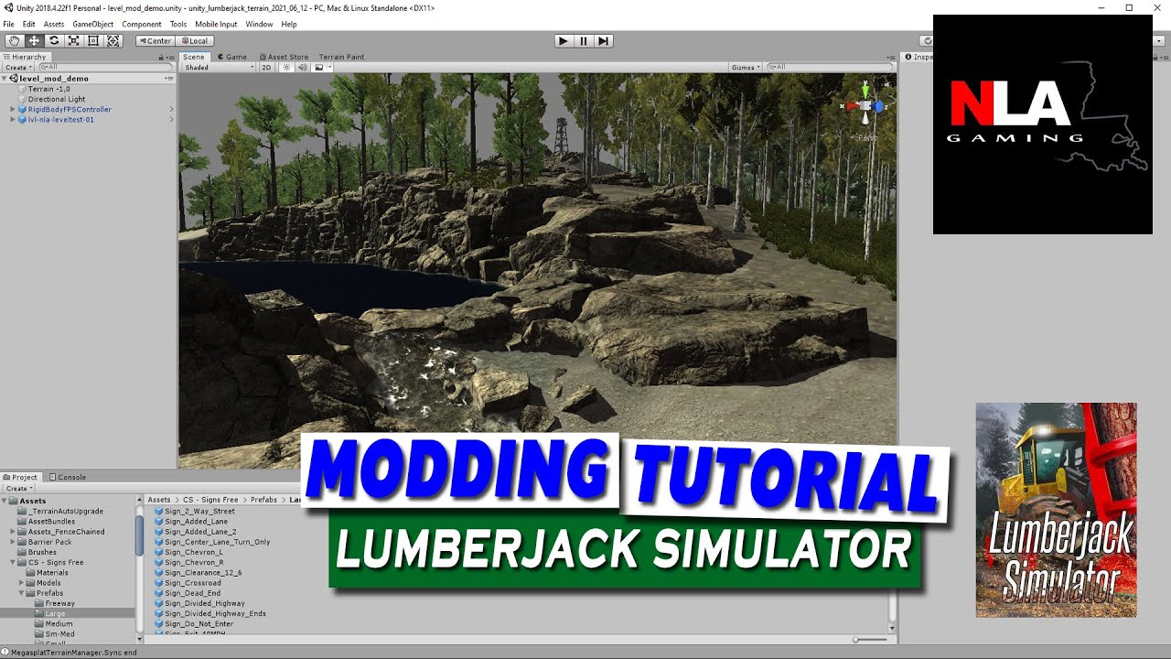The width and height of the screenshot is (1171, 659).
Task: Step forward one frame
Action: [604, 40]
